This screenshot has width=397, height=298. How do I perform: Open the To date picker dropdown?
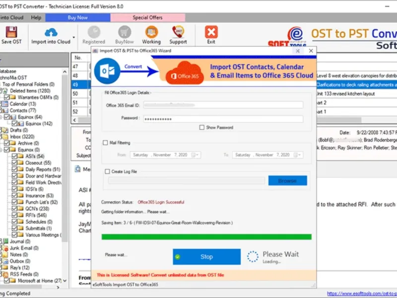tap(297, 155)
